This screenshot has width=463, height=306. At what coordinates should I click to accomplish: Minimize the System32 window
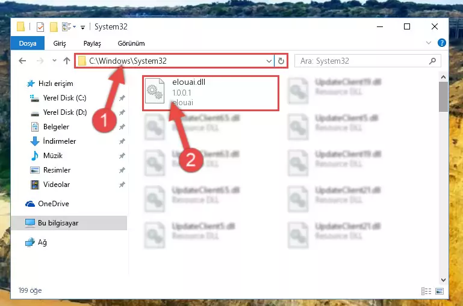[x=380, y=27]
